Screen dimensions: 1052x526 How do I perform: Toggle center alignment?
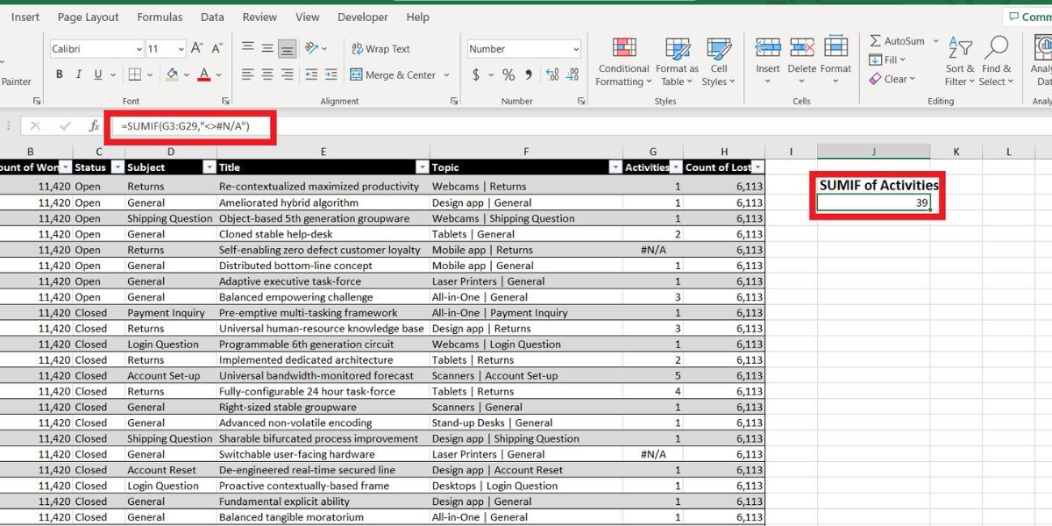click(x=267, y=75)
